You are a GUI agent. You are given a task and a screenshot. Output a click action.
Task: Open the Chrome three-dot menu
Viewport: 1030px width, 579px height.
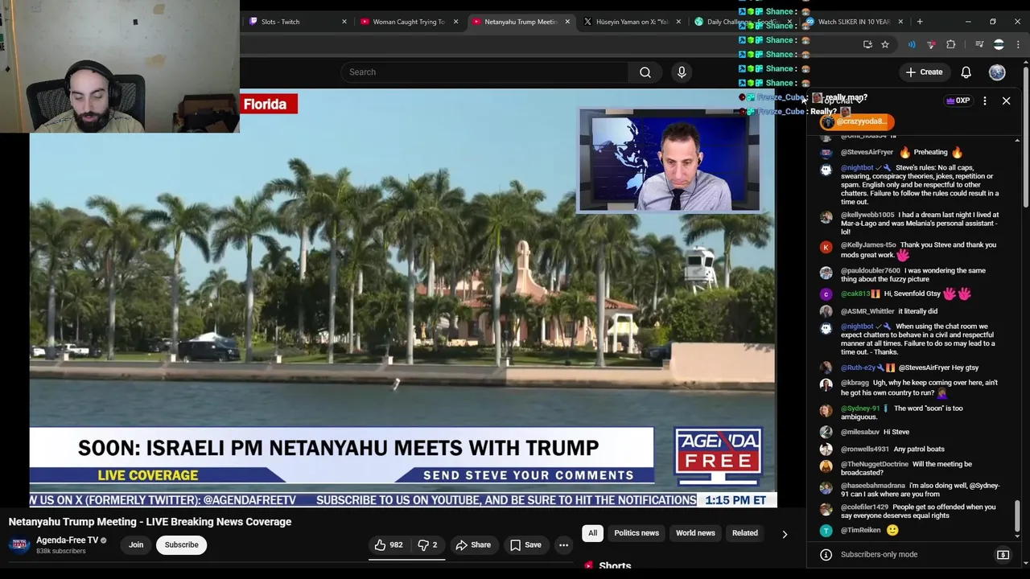click(x=1017, y=44)
